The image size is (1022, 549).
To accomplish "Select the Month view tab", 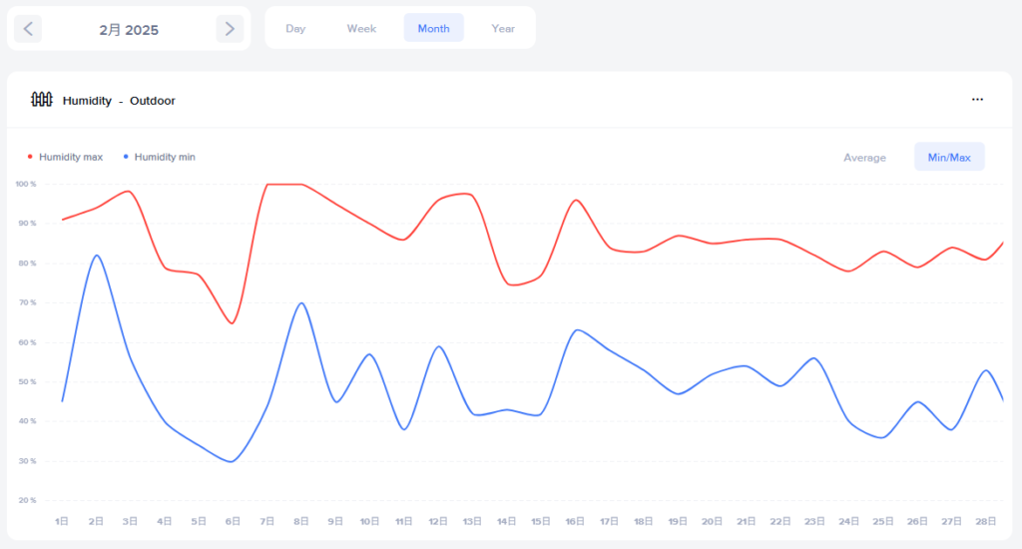I will click(433, 28).
